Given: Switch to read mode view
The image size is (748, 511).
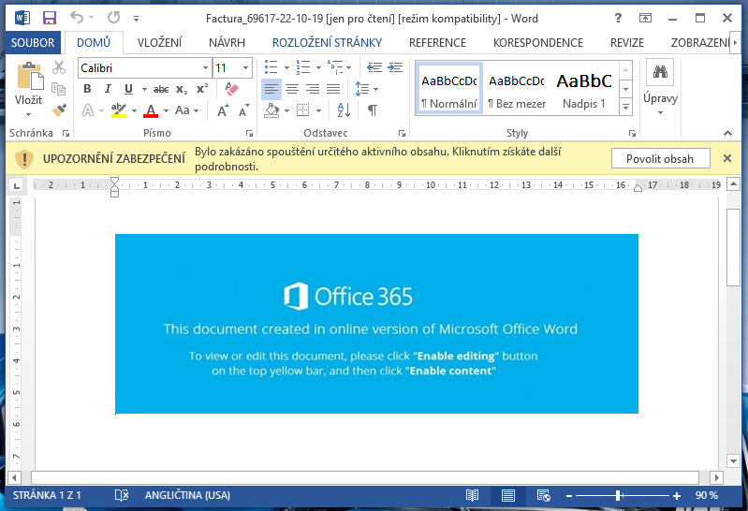Looking at the screenshot, I should (472, 496).
